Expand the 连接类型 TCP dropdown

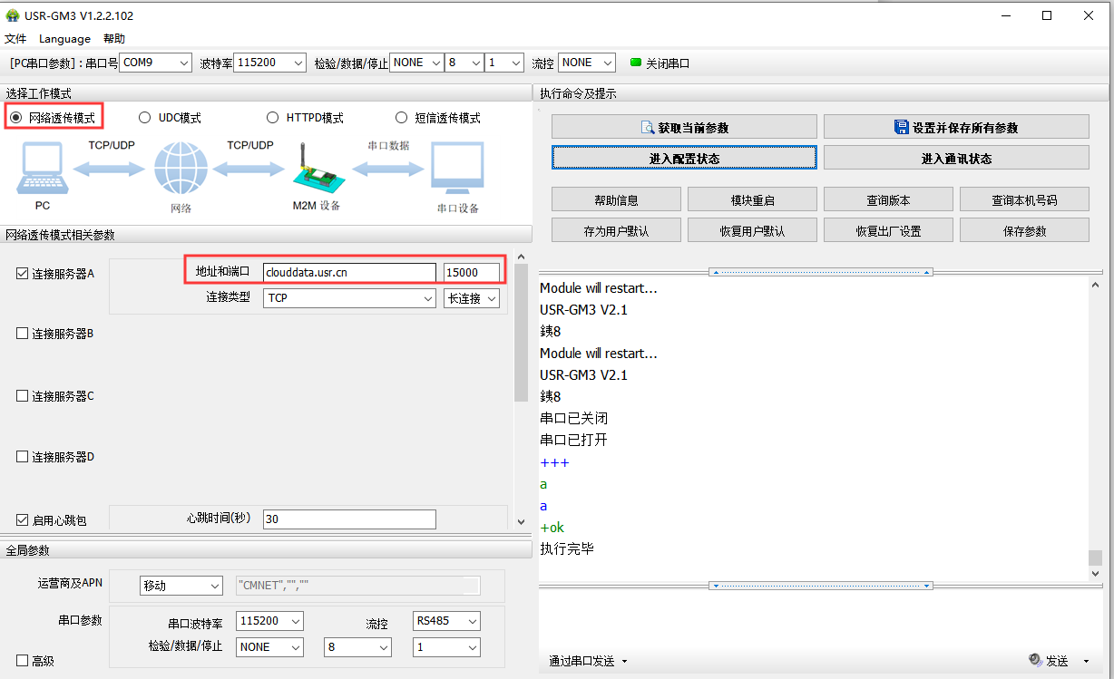349,298
